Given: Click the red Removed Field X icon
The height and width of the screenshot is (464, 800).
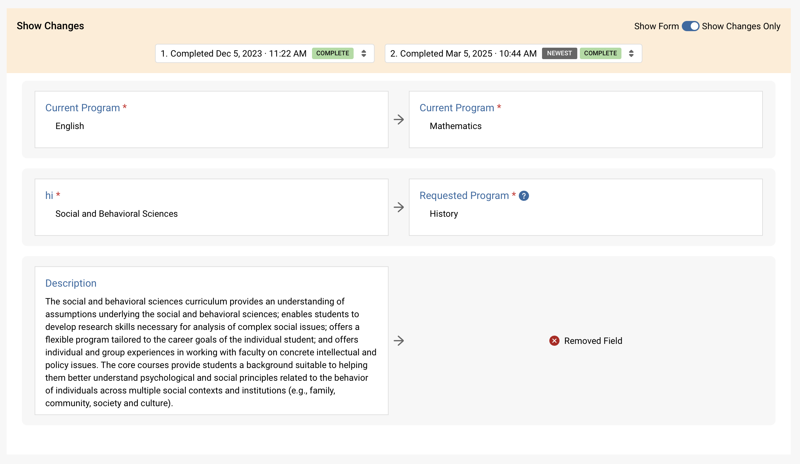Looking at the screenshot, I should [554, 341].
